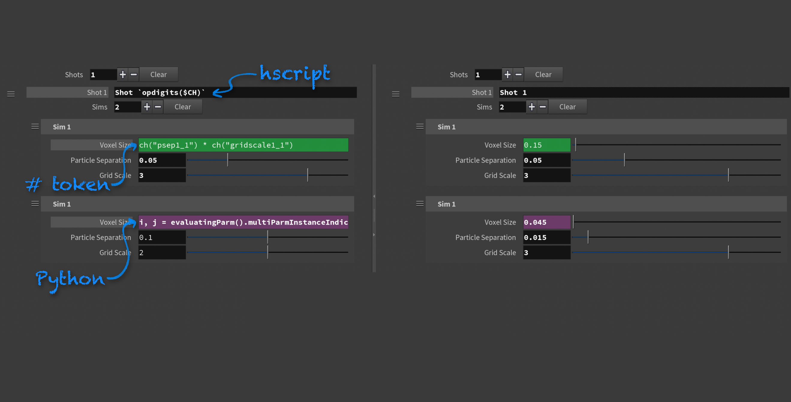Collapse pane using upper splitter arrow
This screenshot has height=402, width=791.
(374, 196)
